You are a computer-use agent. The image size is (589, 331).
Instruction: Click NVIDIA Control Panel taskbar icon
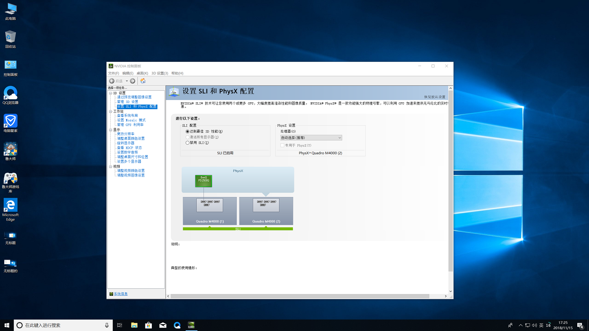tap(191, 325)
